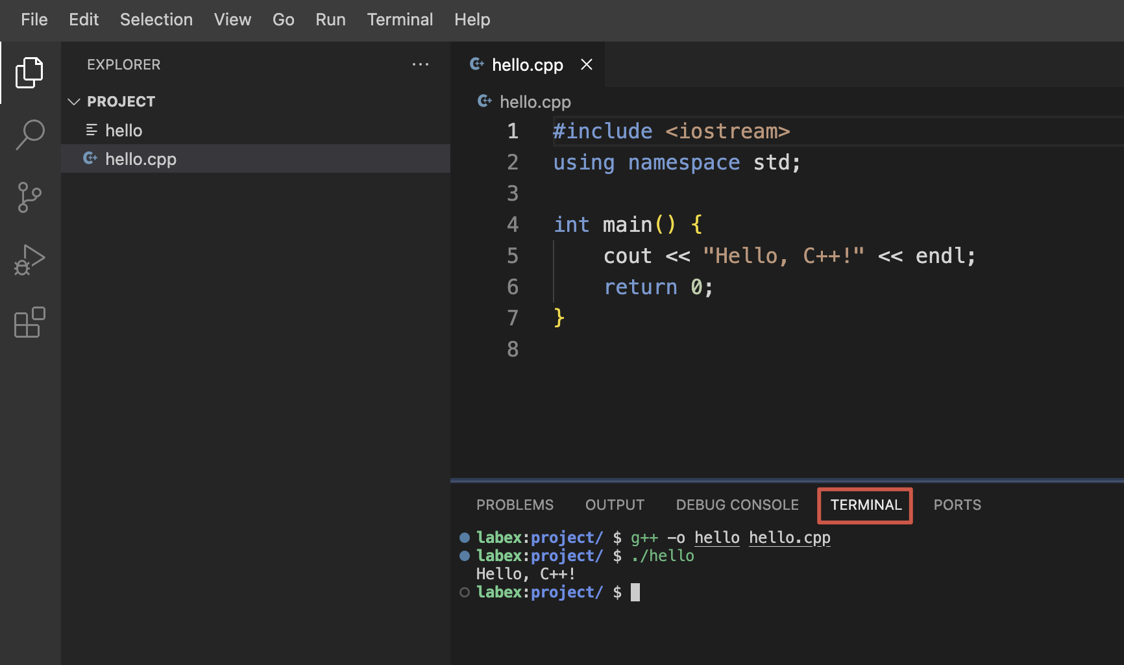
Task: Switch to the DEBUG CONSOLE tab
Action: click(737, 505)
